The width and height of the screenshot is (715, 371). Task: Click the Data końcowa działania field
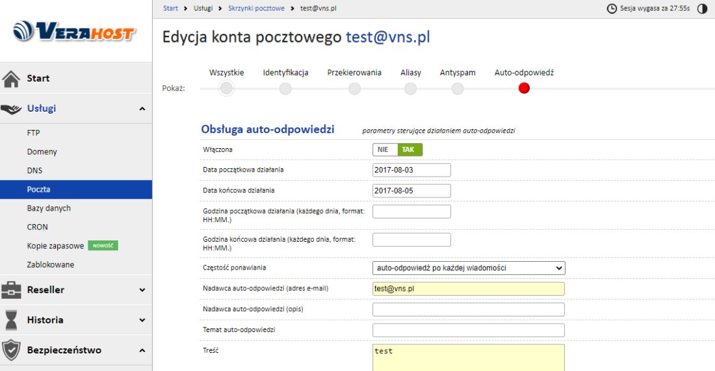(411, 190)
